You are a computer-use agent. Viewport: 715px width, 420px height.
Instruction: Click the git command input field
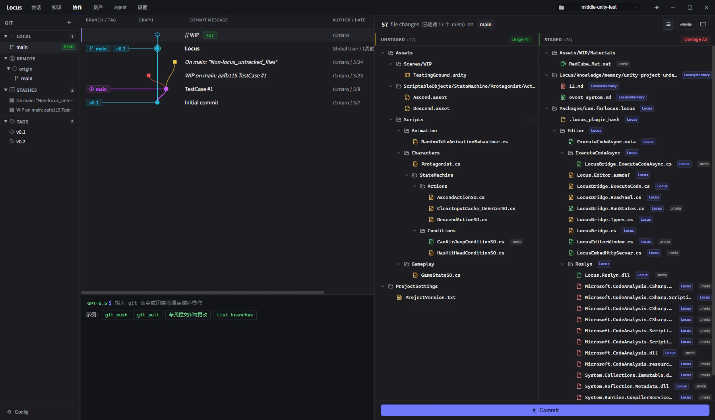pyautogui.click(x=242, y=303)
